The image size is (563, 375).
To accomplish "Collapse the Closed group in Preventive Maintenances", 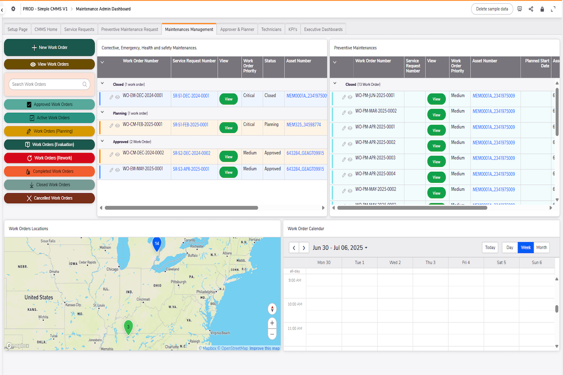I will coord(335,84).
